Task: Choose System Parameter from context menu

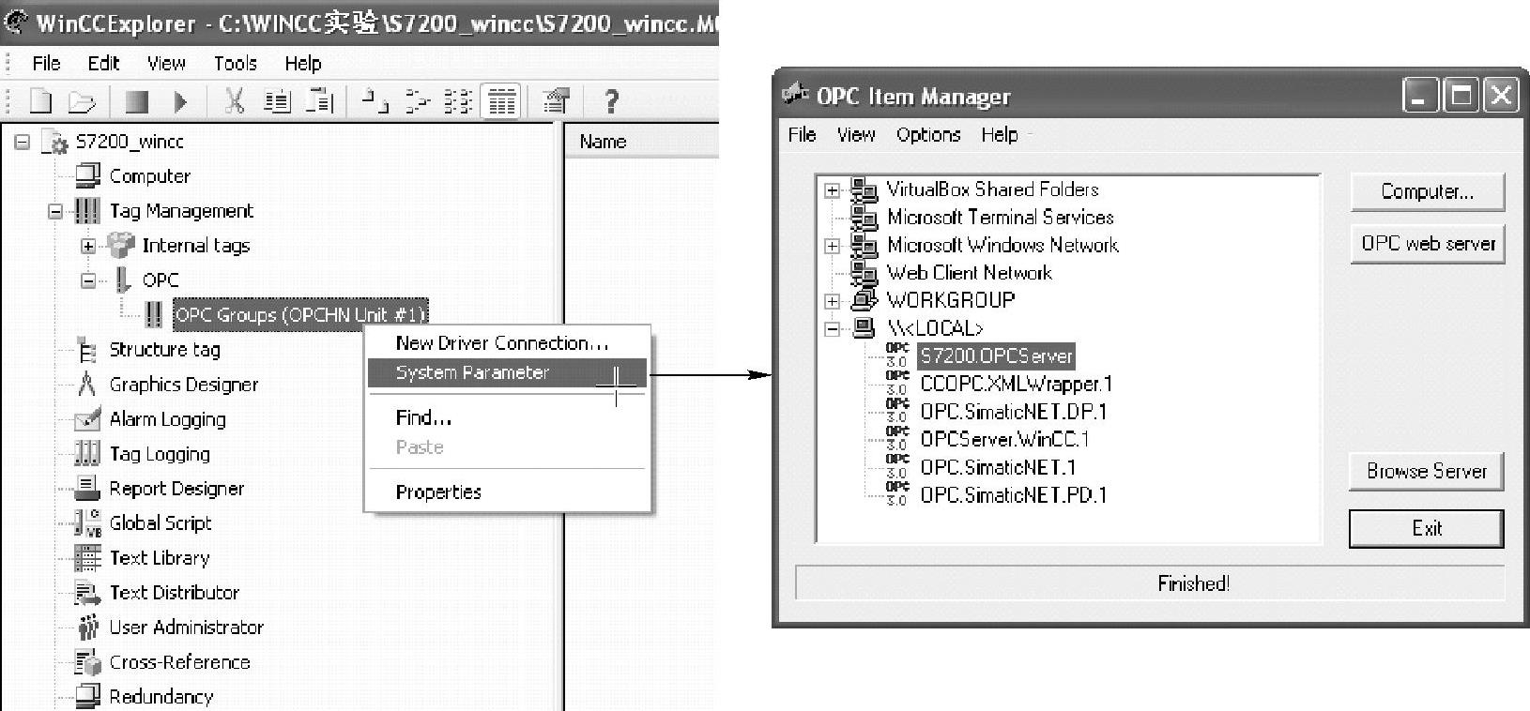Action: coord(507,372)
